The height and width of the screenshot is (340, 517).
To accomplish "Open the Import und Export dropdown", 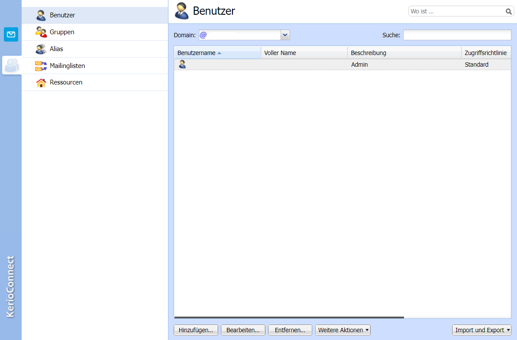I will (x=481, y=330).
